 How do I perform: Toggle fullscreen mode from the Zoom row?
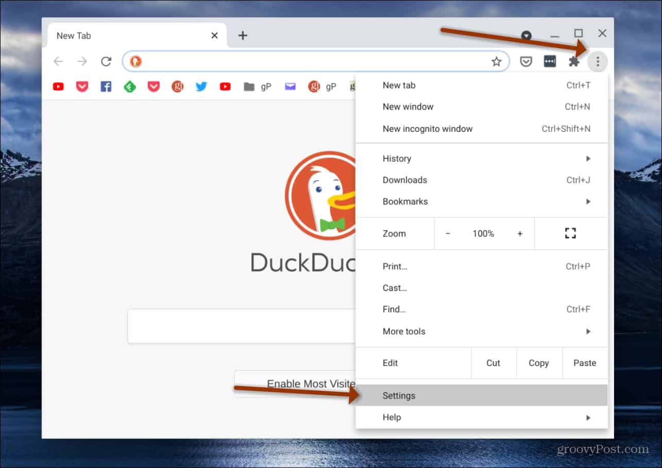570,233
